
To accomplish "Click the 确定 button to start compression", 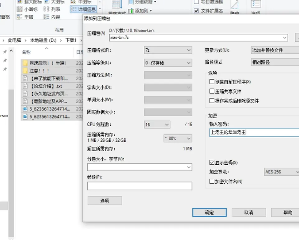I will tap(209, 212).
